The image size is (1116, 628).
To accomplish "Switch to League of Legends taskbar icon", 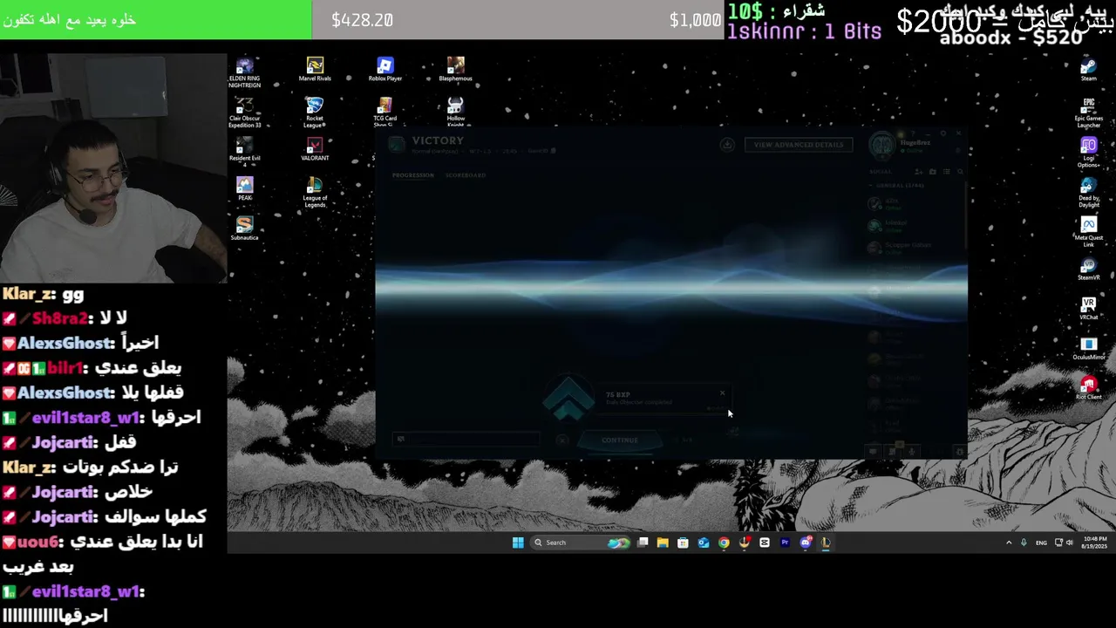I will [826, 543].
